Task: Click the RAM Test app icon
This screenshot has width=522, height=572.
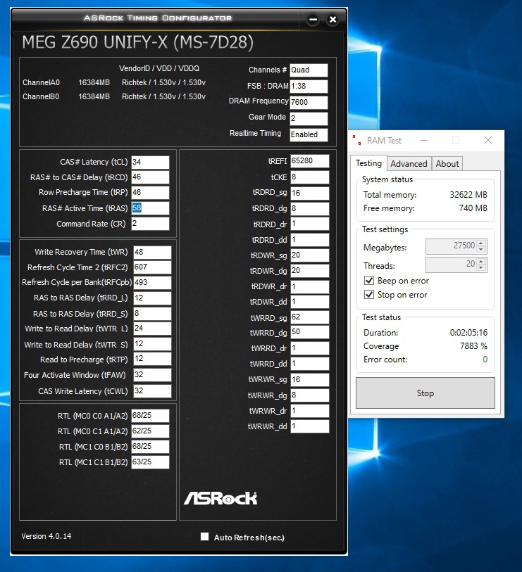Action: 357,140
